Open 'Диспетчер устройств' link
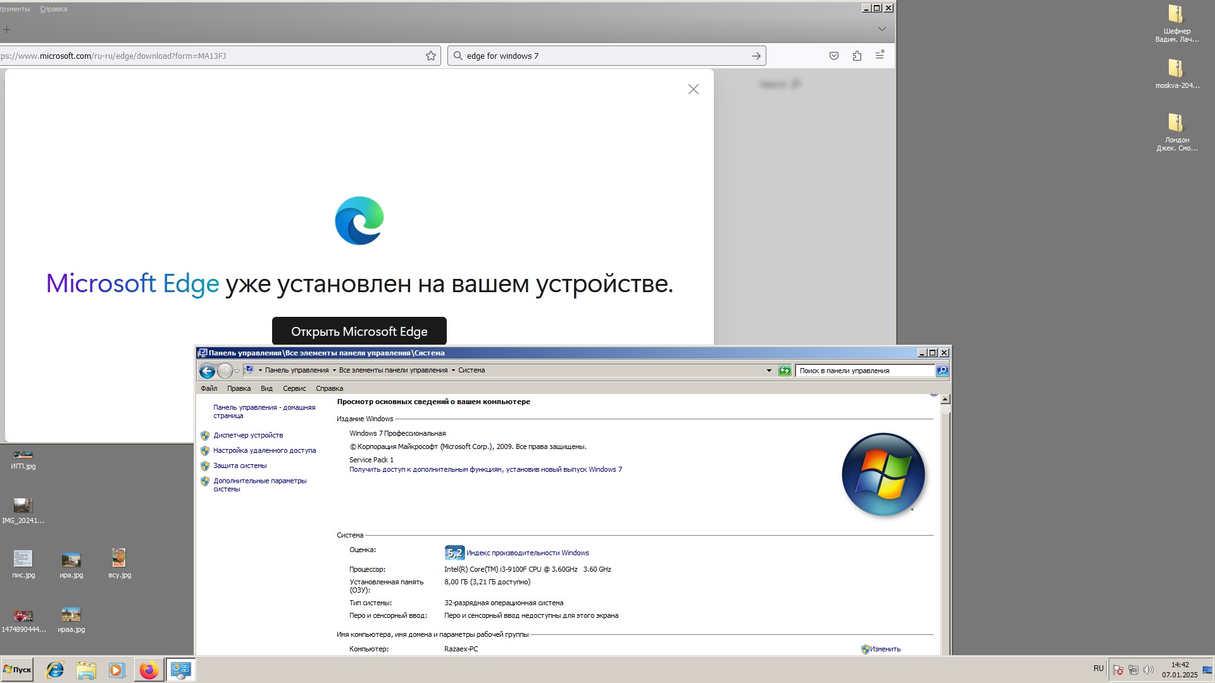 [248, 435]
